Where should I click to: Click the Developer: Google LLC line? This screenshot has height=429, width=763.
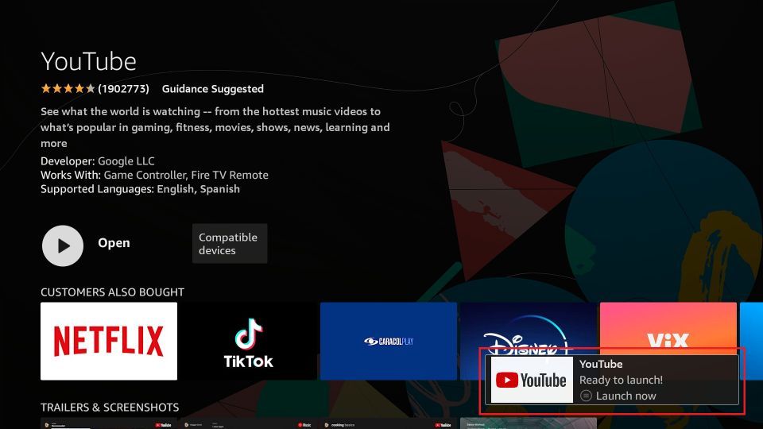pos(97,161)
